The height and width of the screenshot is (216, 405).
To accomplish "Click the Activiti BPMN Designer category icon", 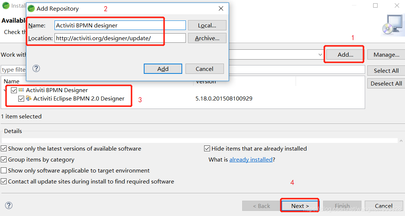I will 21,90.
